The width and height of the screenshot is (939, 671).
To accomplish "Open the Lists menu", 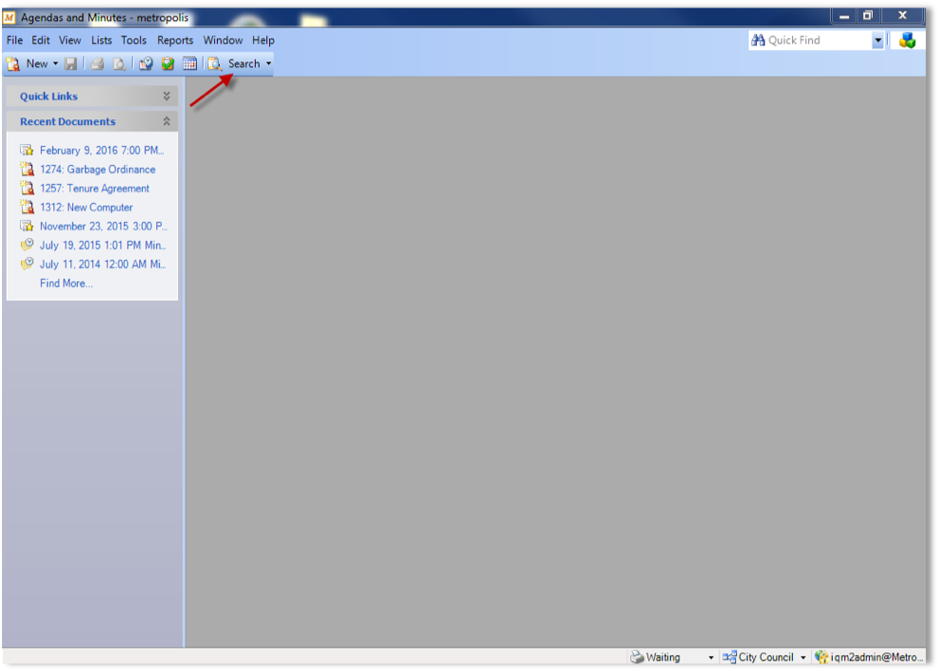I will tap(101, 40).
